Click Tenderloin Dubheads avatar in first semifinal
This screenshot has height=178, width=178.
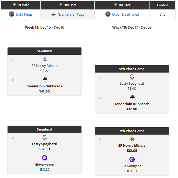tap(45, 80)
